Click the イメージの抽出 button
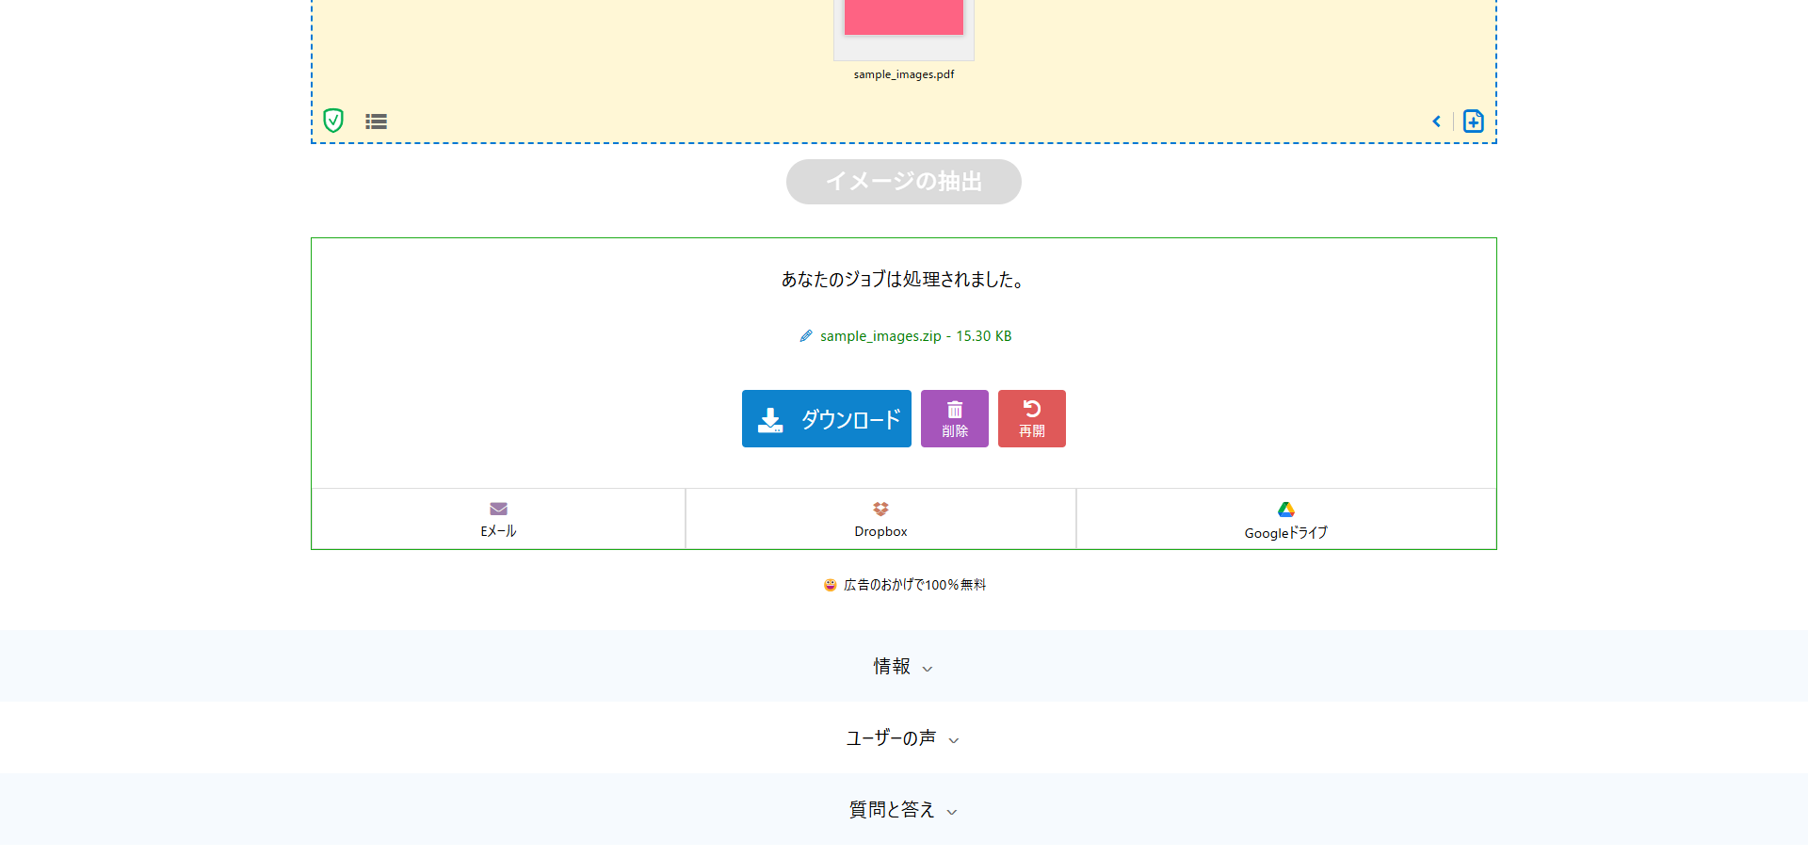Viewport: 1808px width, 858px height. pos(904,182)
